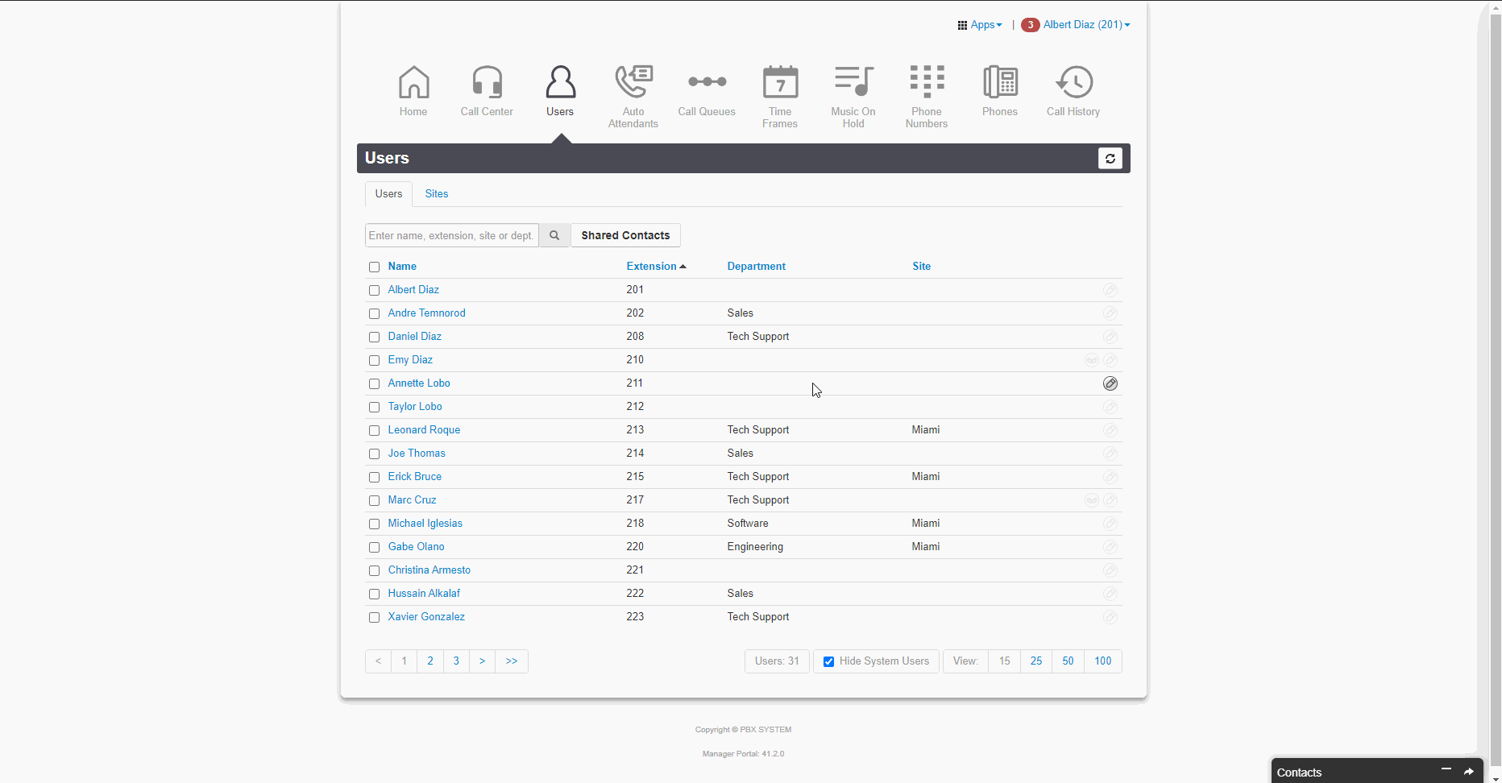The height and width of the screenshot is (783, 1502).
Task: Sort the list by Department
Action: [x=756, y=266]
